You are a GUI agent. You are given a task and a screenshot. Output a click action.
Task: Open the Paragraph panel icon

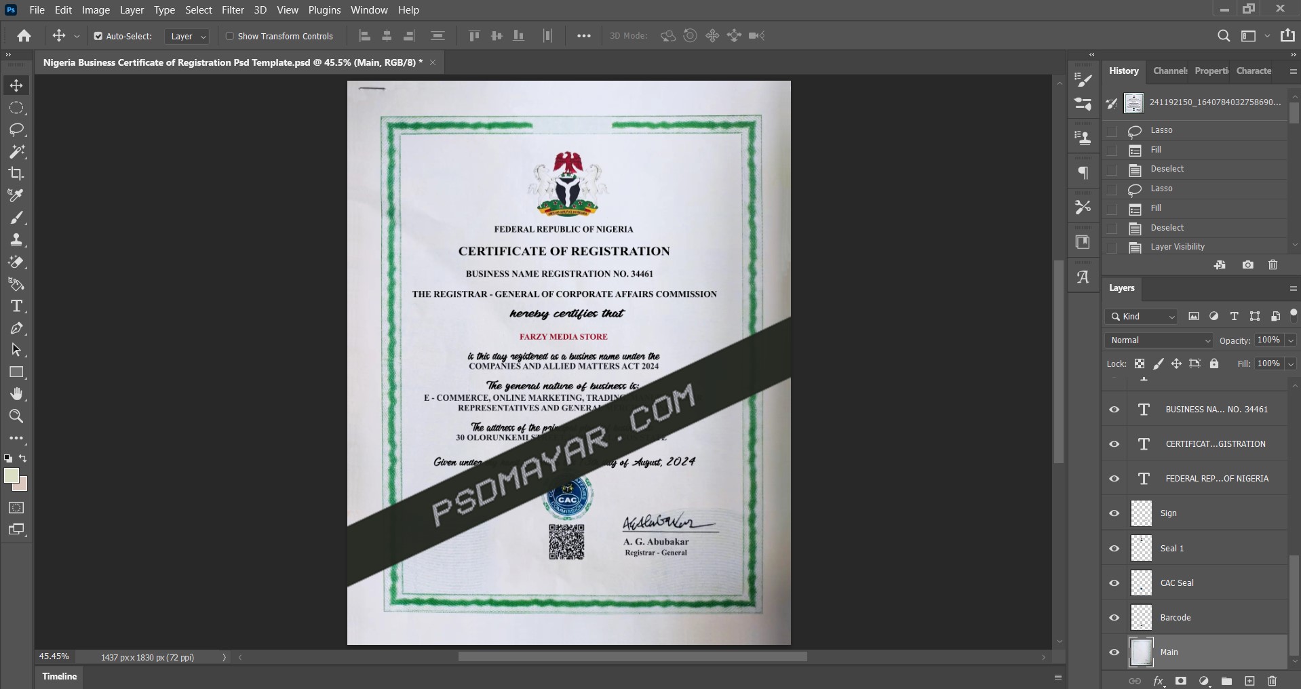coord(1083,173)
